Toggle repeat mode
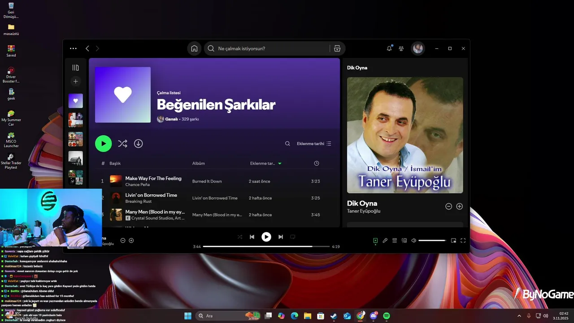Viewport: 574px width, 323px height. tap(293, 237)
